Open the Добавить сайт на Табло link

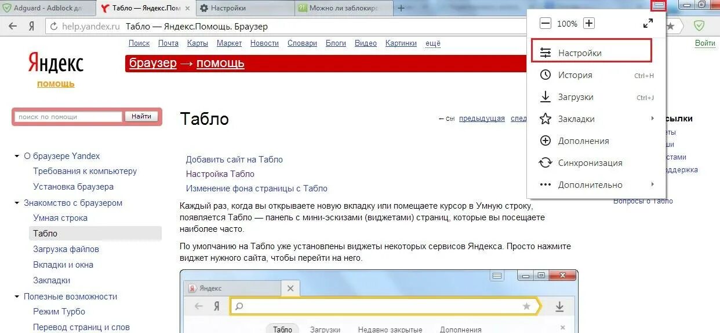tap(234, 160)
